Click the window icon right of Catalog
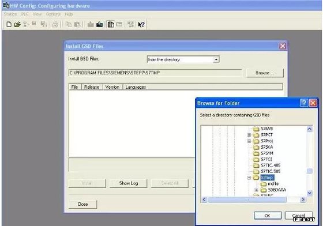The width and height of the screenshot is (323, 226). 119,24
